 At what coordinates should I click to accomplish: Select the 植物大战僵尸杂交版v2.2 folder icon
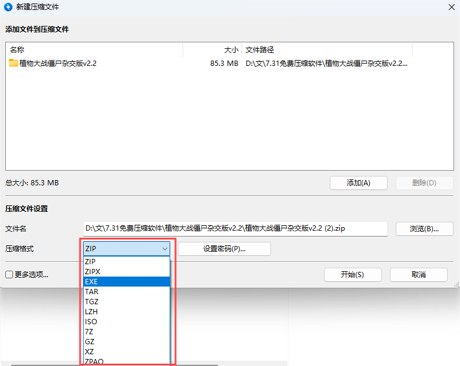pyautogui.click(x=13, y=63)
